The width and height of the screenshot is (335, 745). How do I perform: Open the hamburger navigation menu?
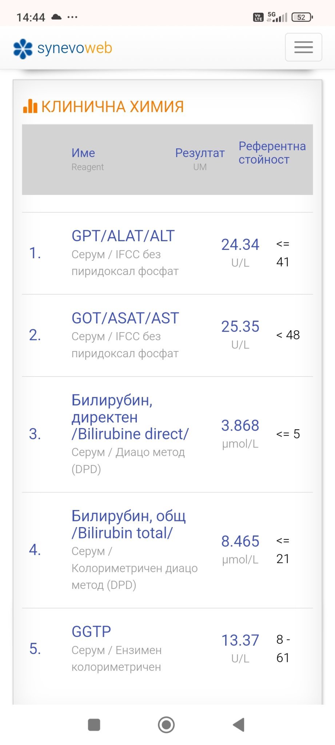303,47
